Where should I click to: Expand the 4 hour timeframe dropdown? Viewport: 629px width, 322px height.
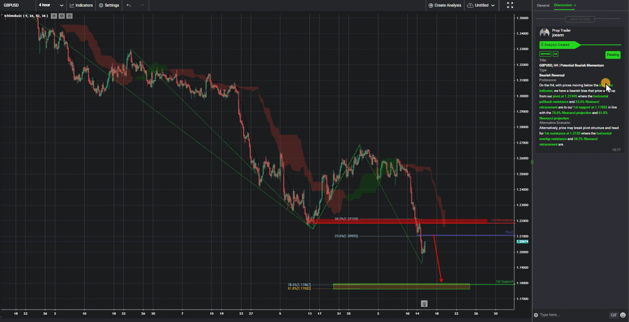(51, 5)
